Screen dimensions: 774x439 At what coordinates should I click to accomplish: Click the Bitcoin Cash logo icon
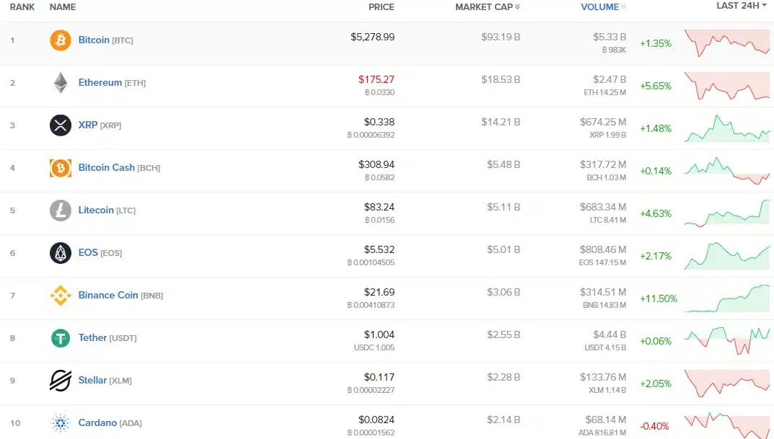[60, 168]
